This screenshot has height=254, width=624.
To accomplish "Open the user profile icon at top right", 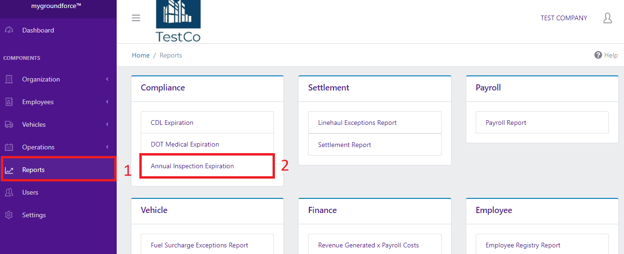I will [607, 18].
